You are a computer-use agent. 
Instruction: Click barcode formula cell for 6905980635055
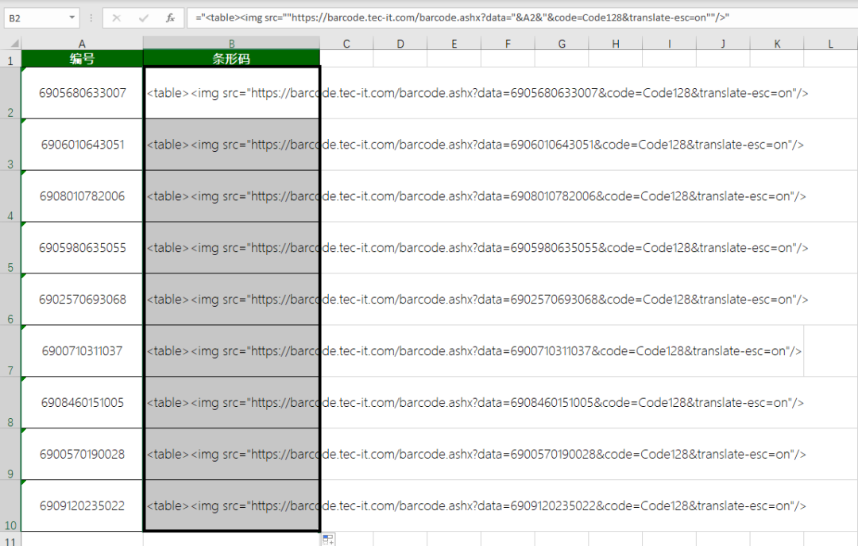[x=231, y=247]
